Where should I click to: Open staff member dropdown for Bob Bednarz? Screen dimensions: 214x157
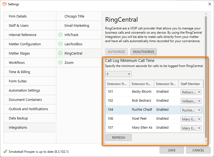tap(191, 101)
